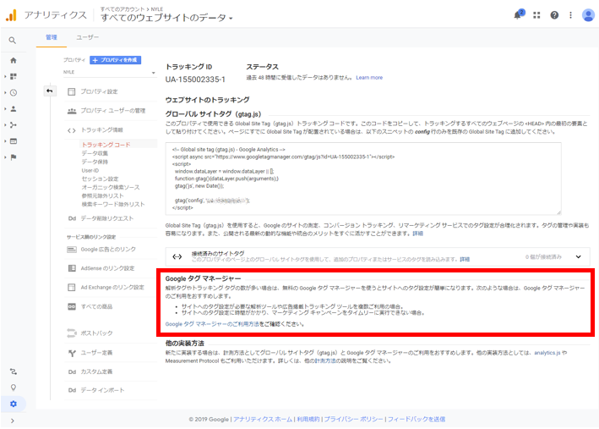Open three-dot more options menu
Screen dimensions: 599x429
pos(570,15)
